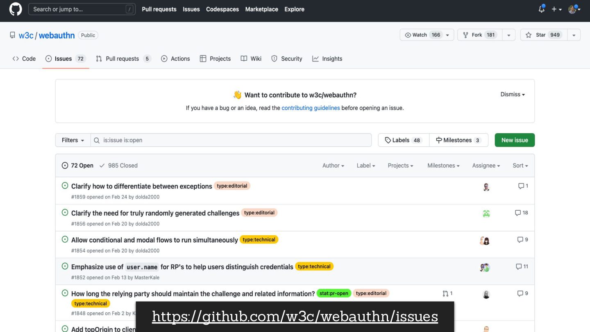The image size is (590, 332).
Task: Click the issue search filter field
Action: pyautogui.click(x=234, y=140)
